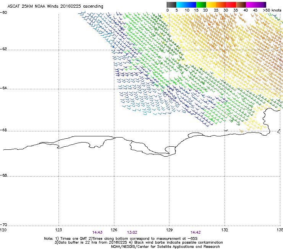
Task: Select the cyan legend swatch near 5 knots
Action: (181, 5)
